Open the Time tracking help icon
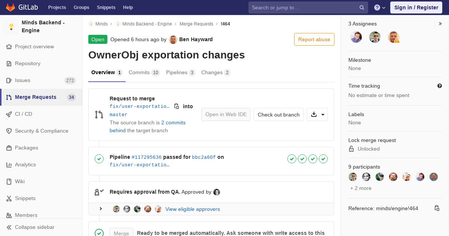449x236 pixels. pos(440,86)
